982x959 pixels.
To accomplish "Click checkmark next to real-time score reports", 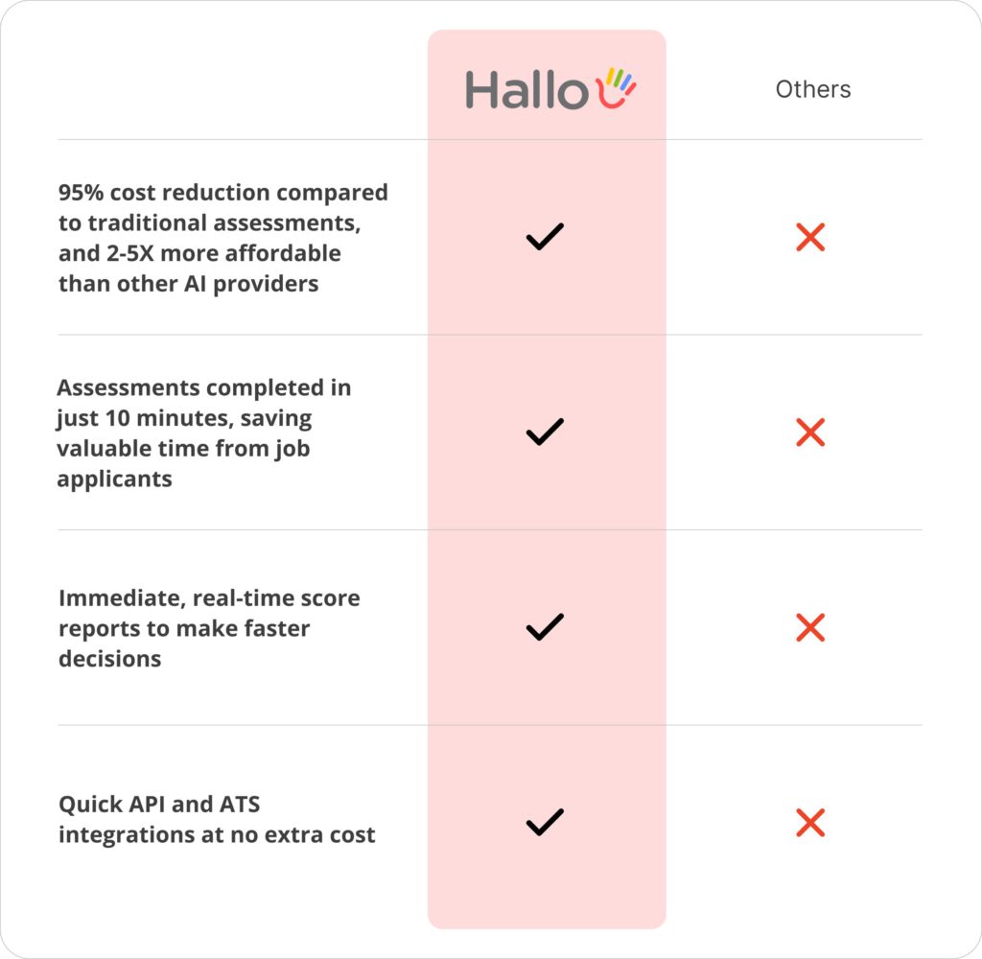I will pyautogui.click(x=545, y=627).
